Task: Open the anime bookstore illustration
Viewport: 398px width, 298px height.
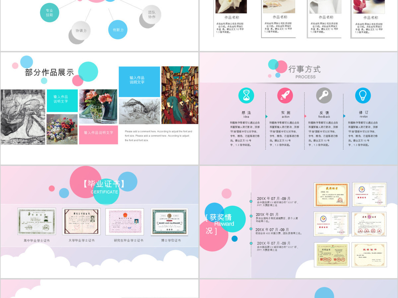Action: click(x=180, y=95)
